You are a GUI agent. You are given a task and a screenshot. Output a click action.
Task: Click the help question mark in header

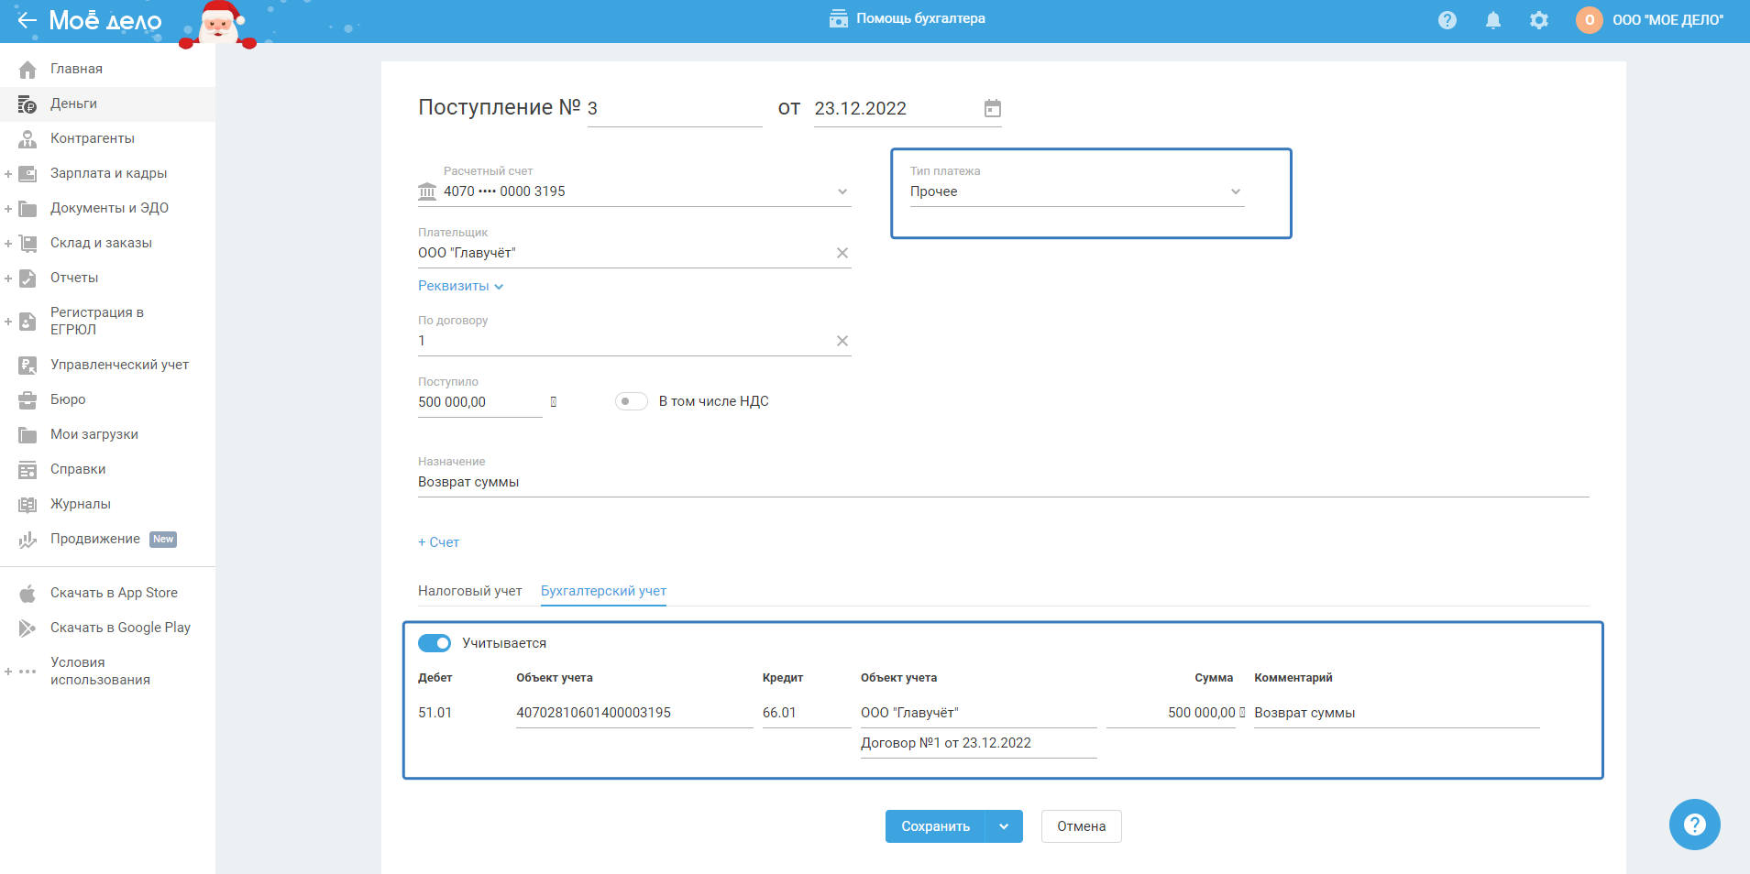pyautogui.click(x=1447, y=20)
